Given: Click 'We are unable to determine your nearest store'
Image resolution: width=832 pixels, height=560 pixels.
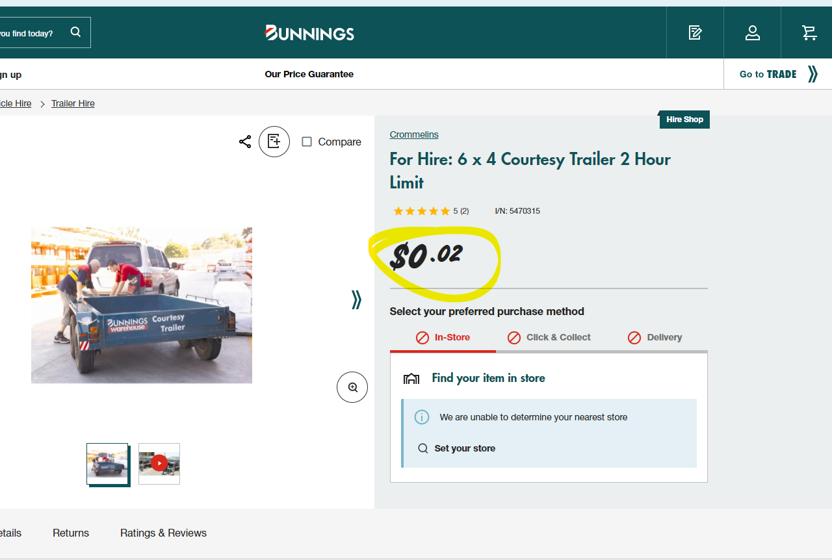Looking at the screenshot, I should [x=534, y=417].
